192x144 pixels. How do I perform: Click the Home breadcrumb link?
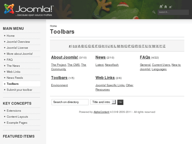tap(53, 26)
